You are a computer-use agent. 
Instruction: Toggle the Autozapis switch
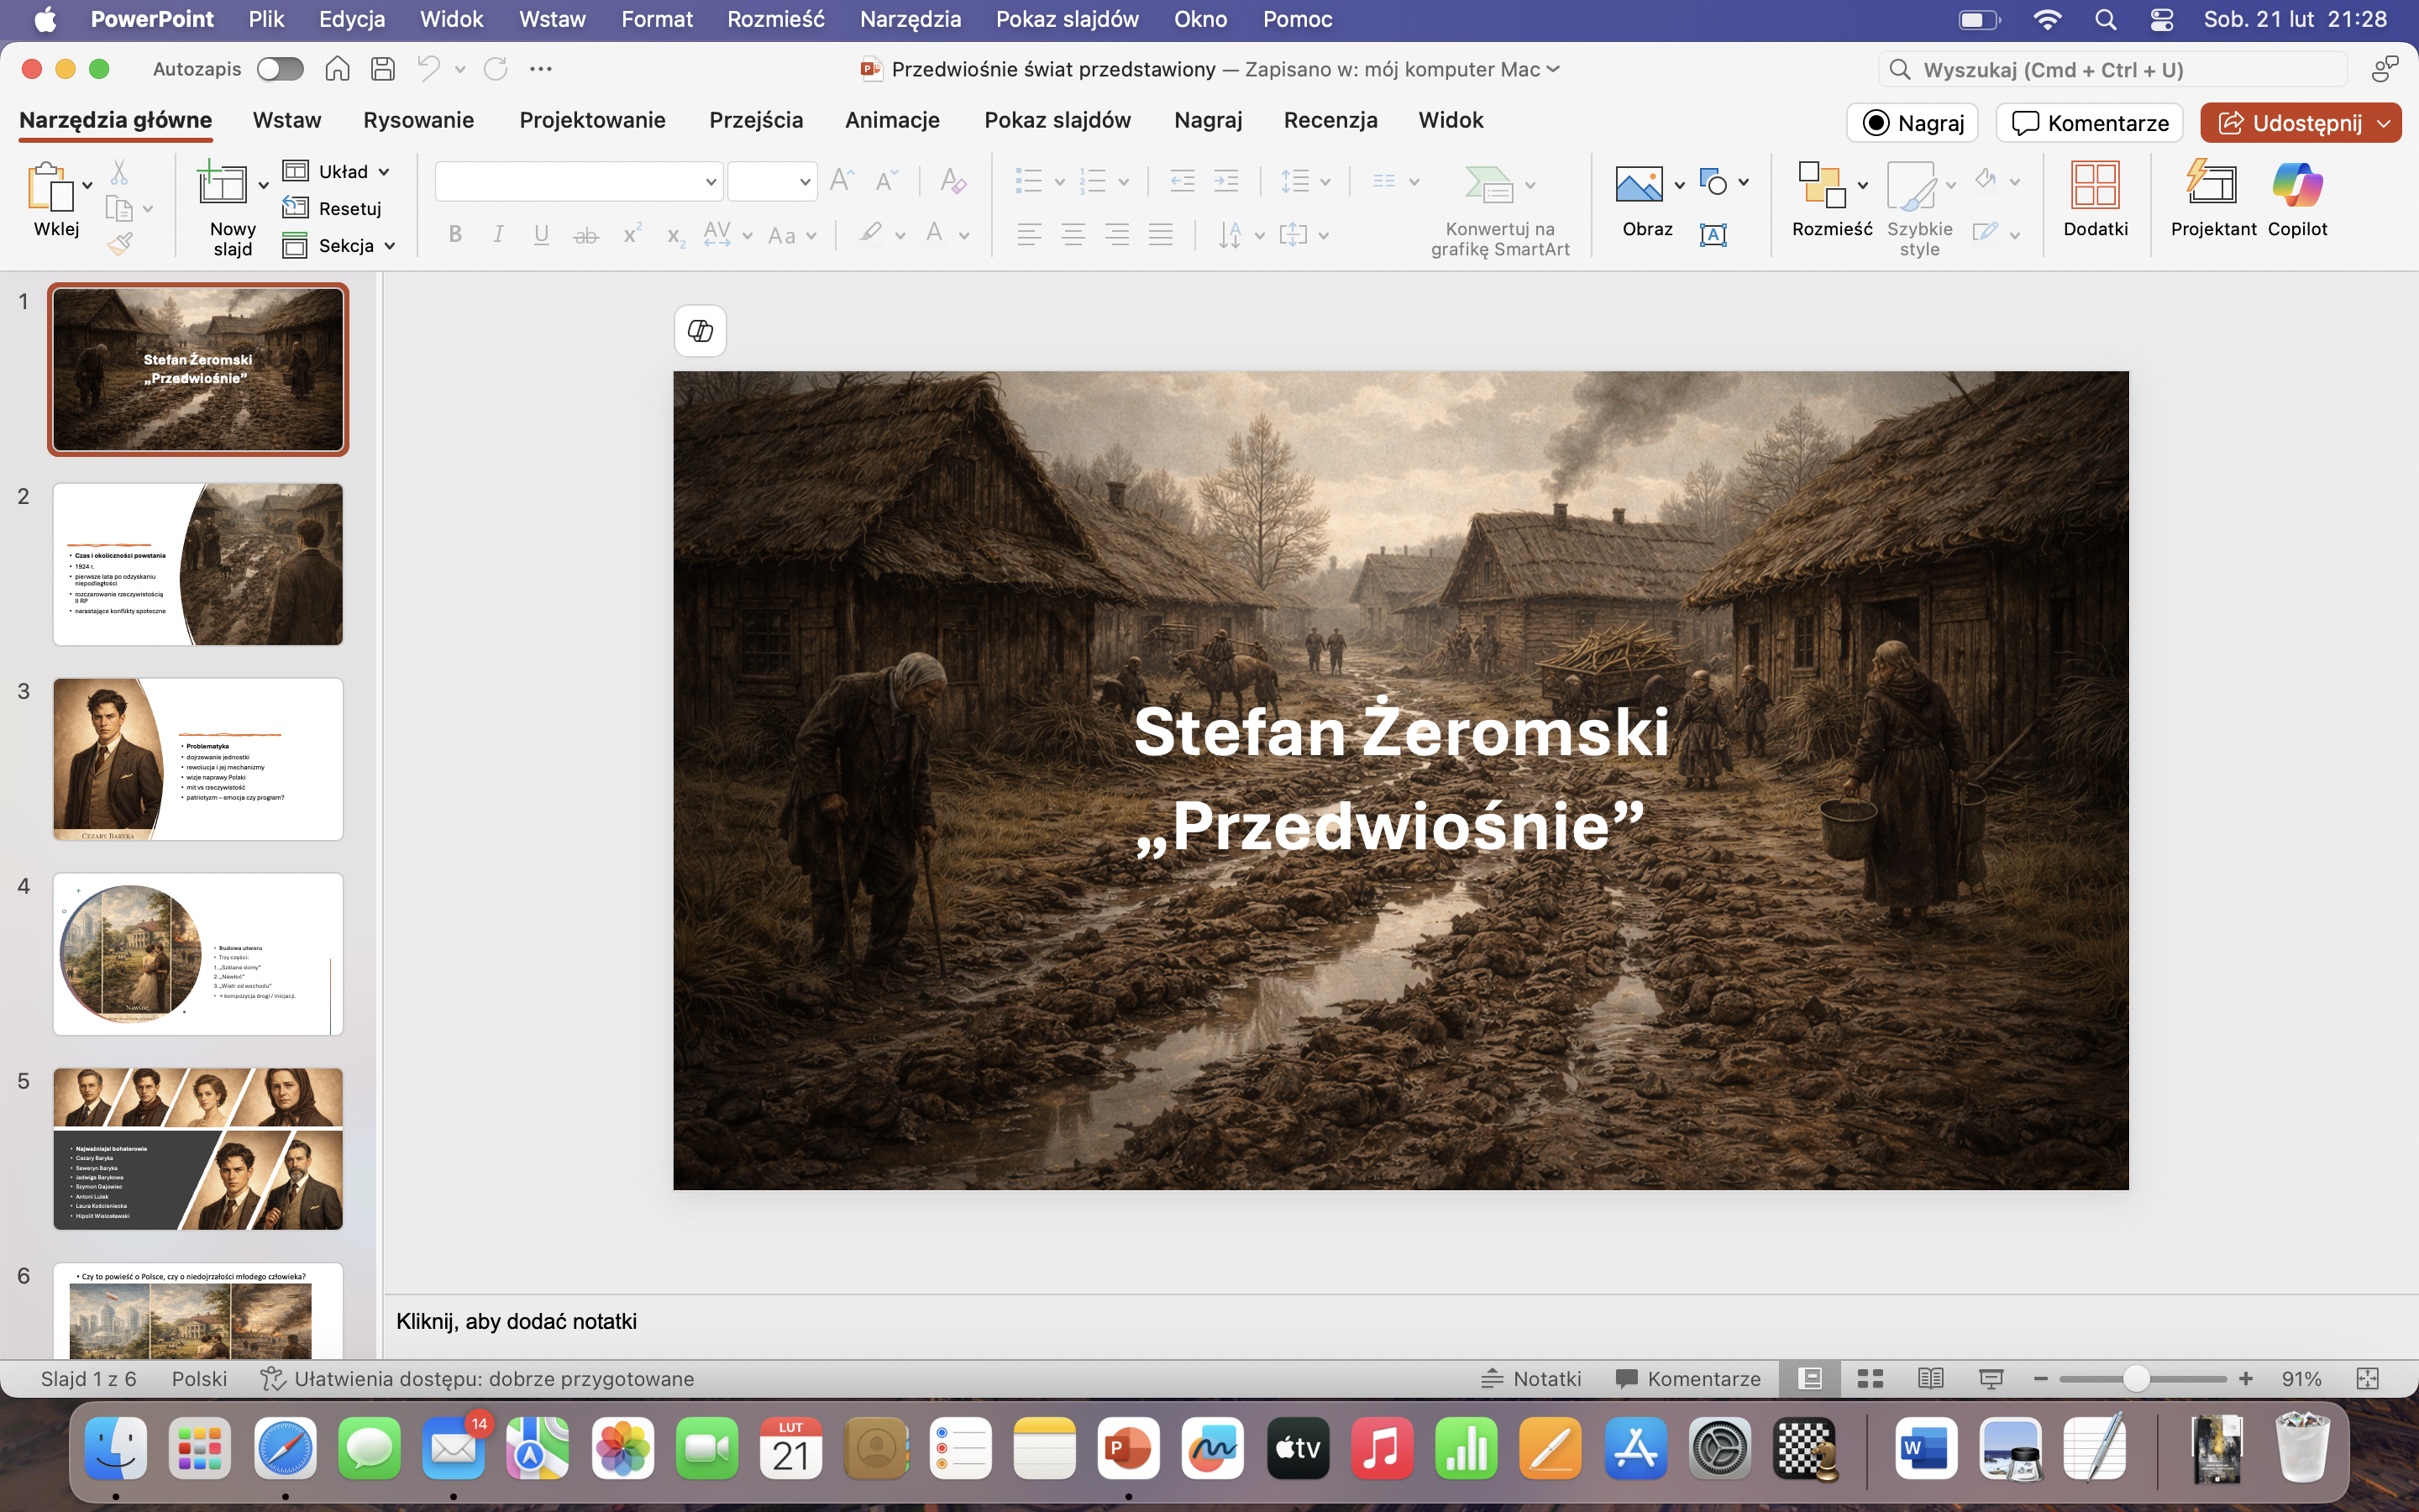tap(280, 69)
